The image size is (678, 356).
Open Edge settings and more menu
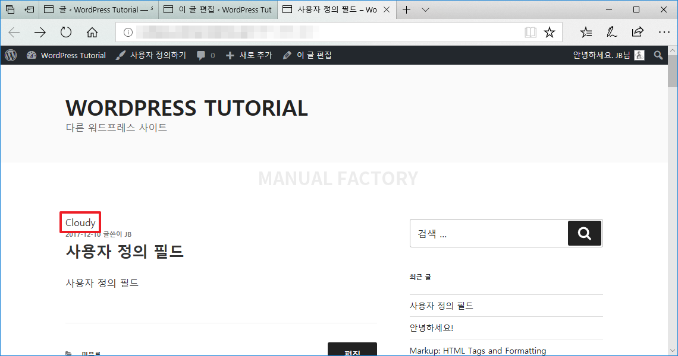(x=664, y=33)
